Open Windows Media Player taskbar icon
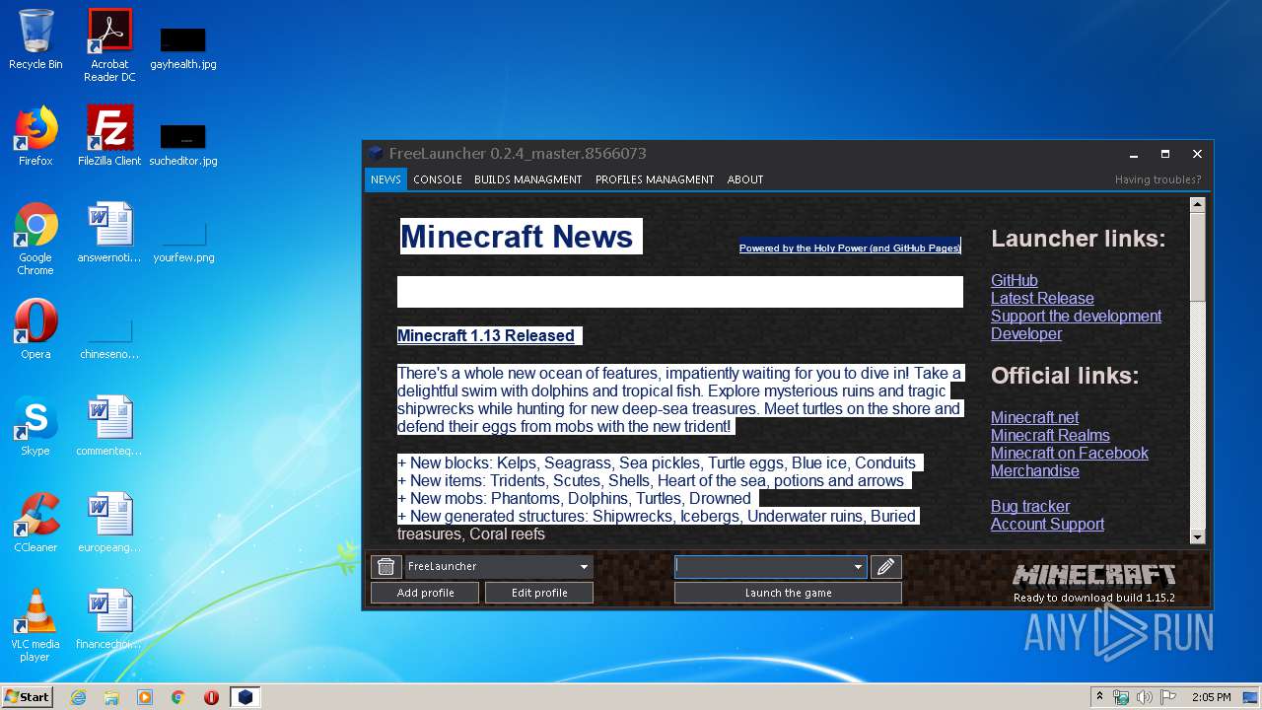This screenshot has width=1262, height=710. pos(145,697)
